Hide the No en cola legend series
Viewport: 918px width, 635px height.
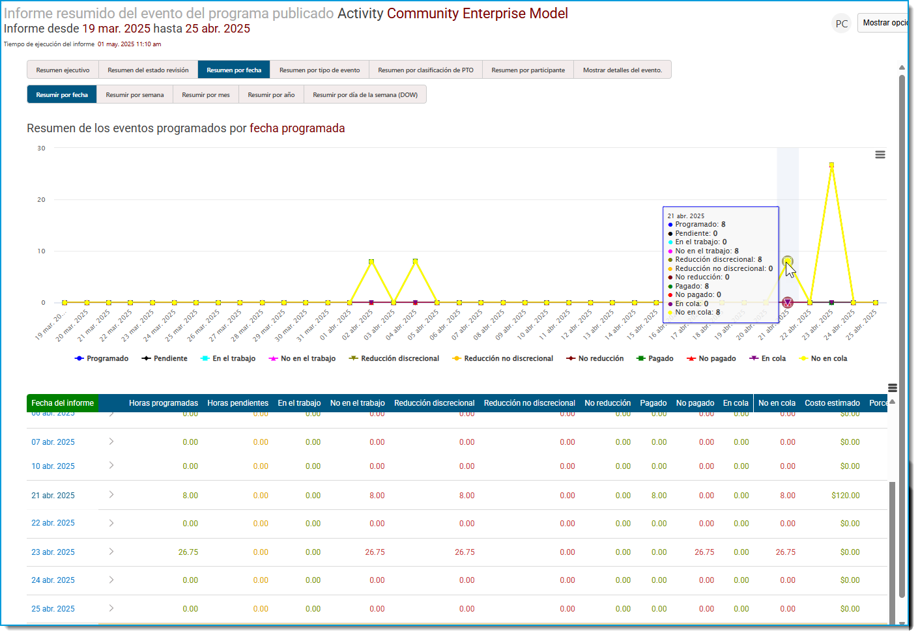823,359
